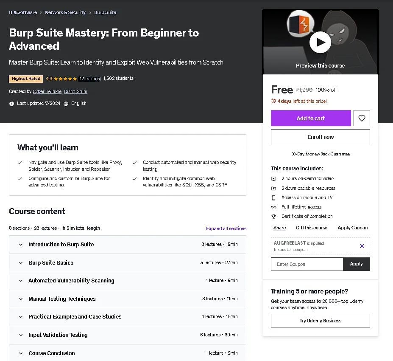Click '6 lectures • 30min' text
The width and height of the screenshot is (393, 361).
coord(219,335)
